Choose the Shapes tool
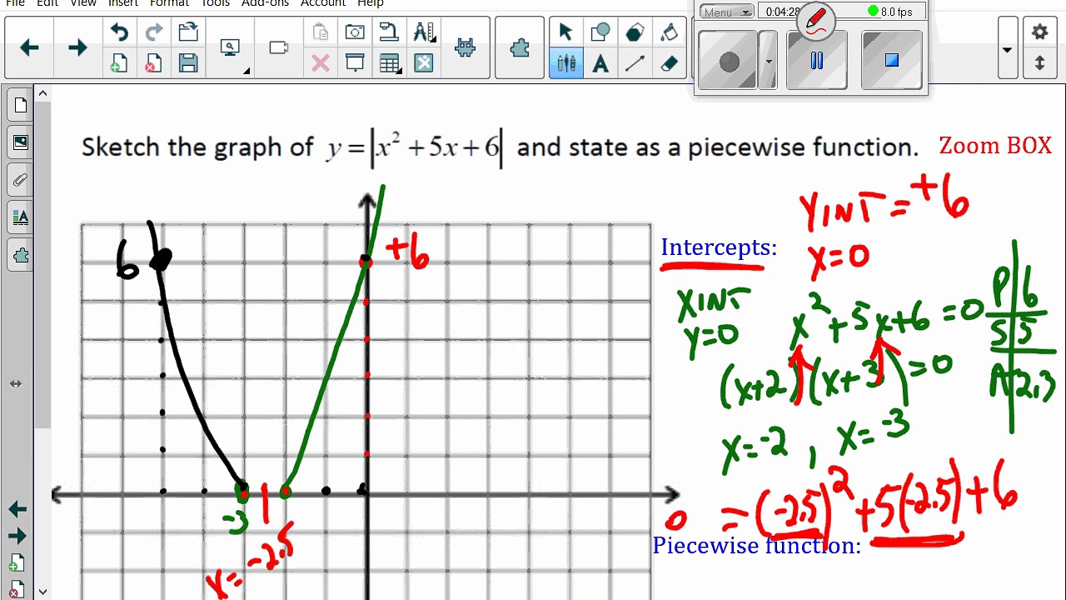The height and width of the screenshot is (600, 1066). tap(600, 32)
